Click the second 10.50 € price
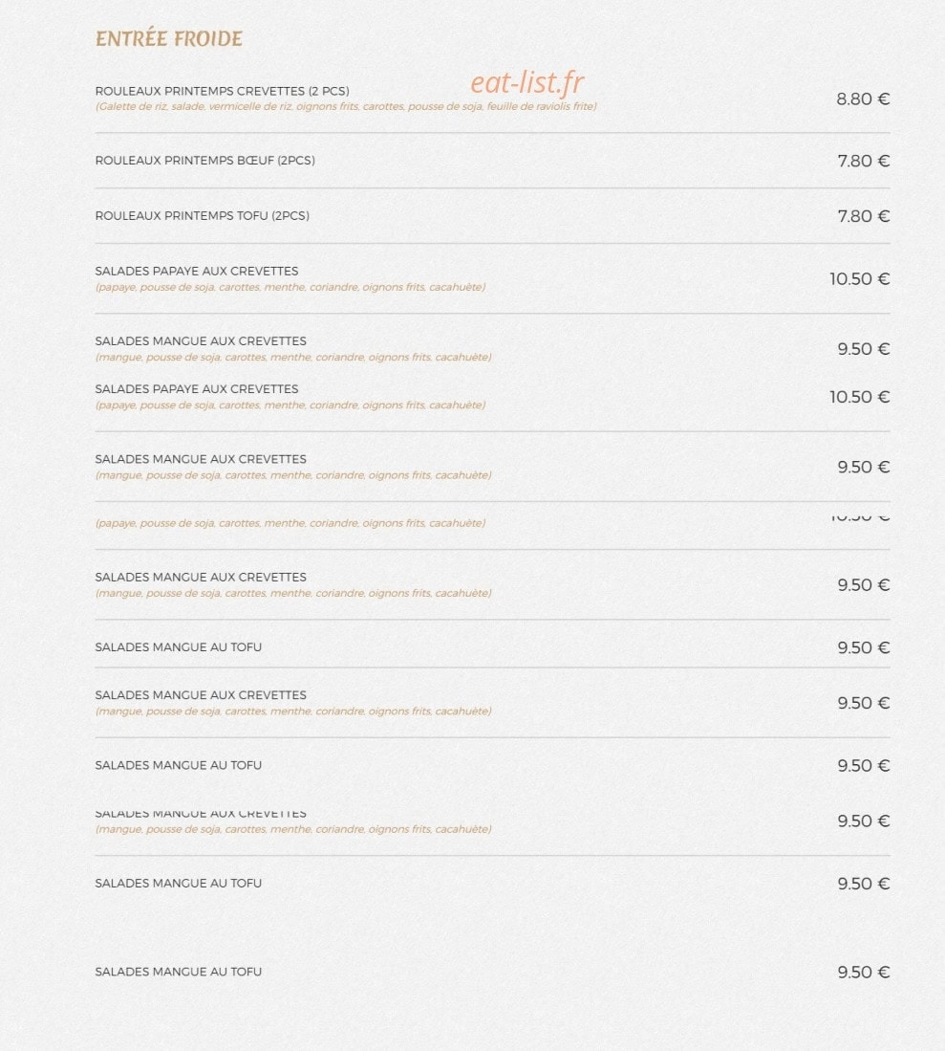The width and height of the screenshot is (945, 1051). coord(859,397)
